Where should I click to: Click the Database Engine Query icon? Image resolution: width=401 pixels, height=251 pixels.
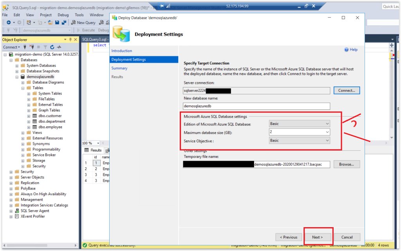(x=101, y=22)
